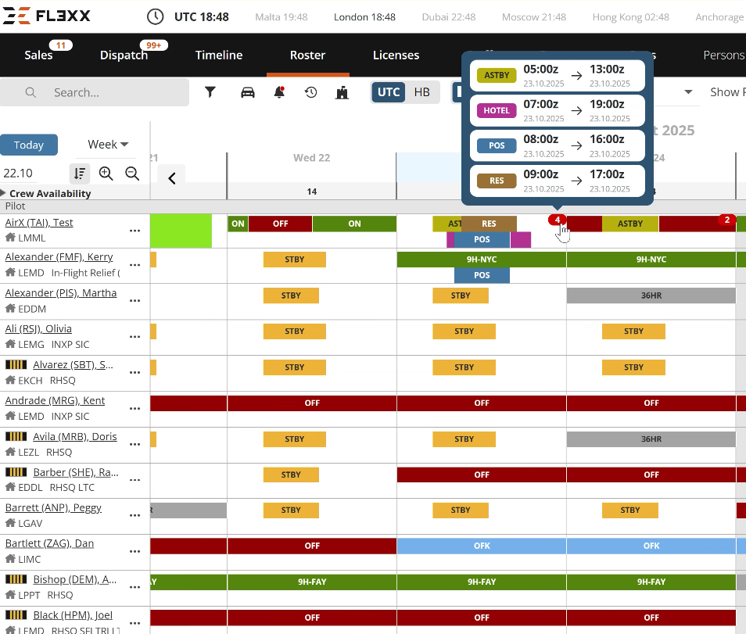Zoom in the roster timeline
The image size is (746, 634).
tap(106, 174)
